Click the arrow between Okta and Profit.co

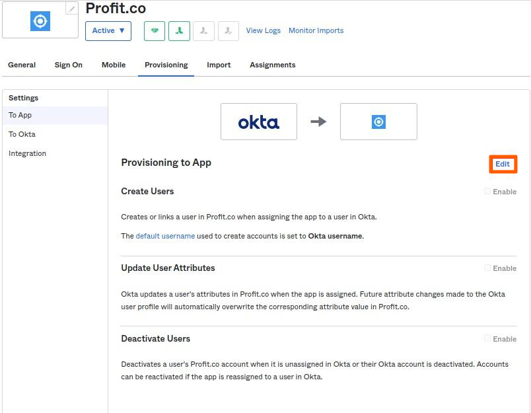click(318, 122)
